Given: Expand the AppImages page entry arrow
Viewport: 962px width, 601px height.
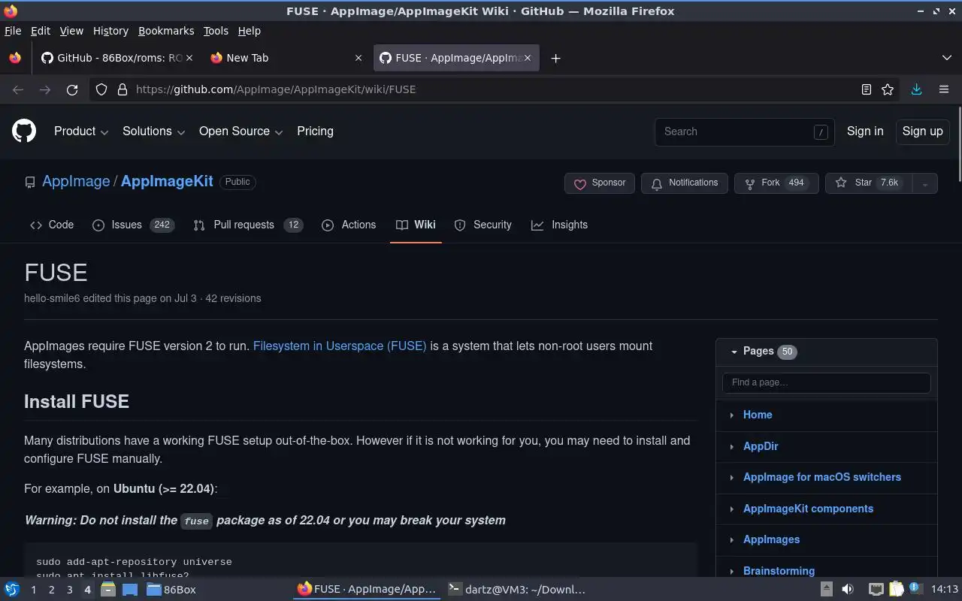Looking at the screenshot, I should click(731, 539).
